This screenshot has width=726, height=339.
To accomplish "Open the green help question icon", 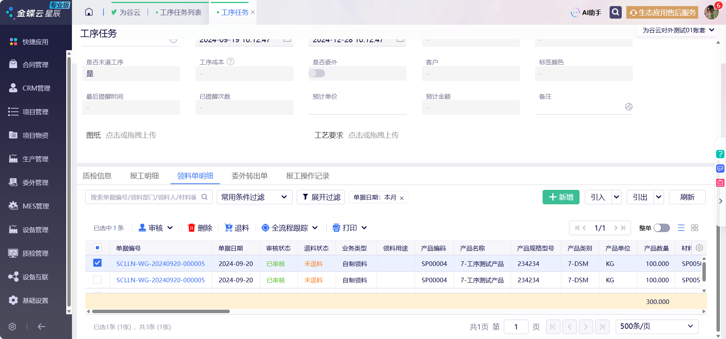I will point(720,154).
